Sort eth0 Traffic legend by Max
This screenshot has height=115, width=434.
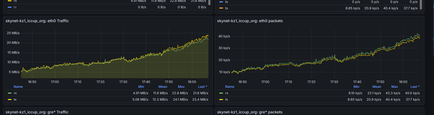click(181, 87)
